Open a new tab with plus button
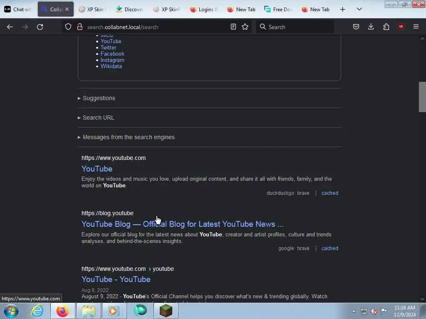 point(343,10)
